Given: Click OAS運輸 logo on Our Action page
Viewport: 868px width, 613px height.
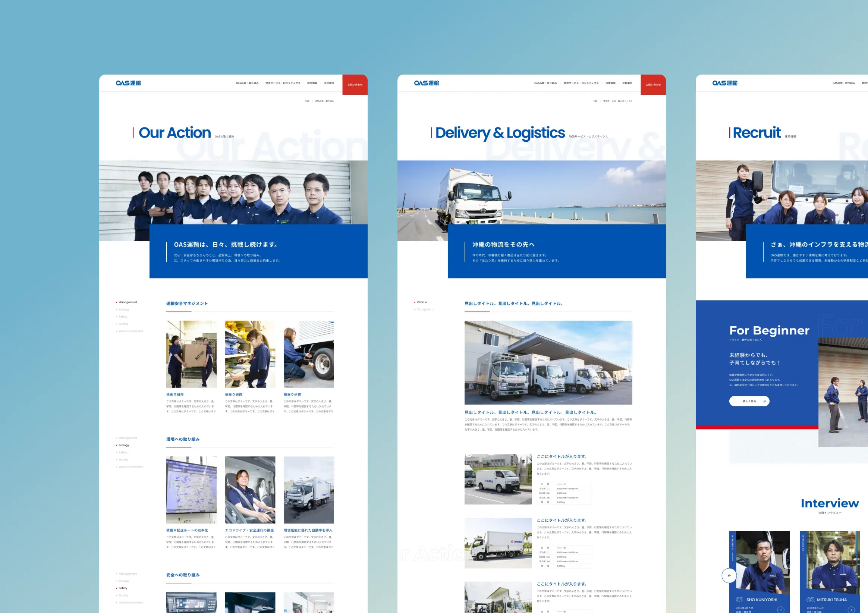Looking at the screenshot, I should click(128, 83).
